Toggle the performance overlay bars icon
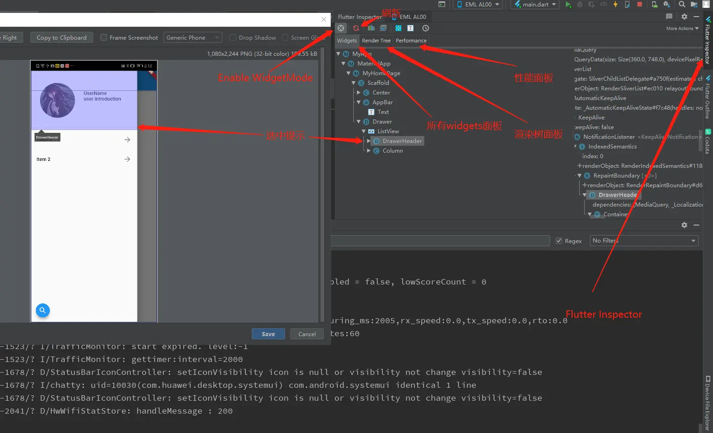Viewport: 713px width, 433px height. coord(371,28)
